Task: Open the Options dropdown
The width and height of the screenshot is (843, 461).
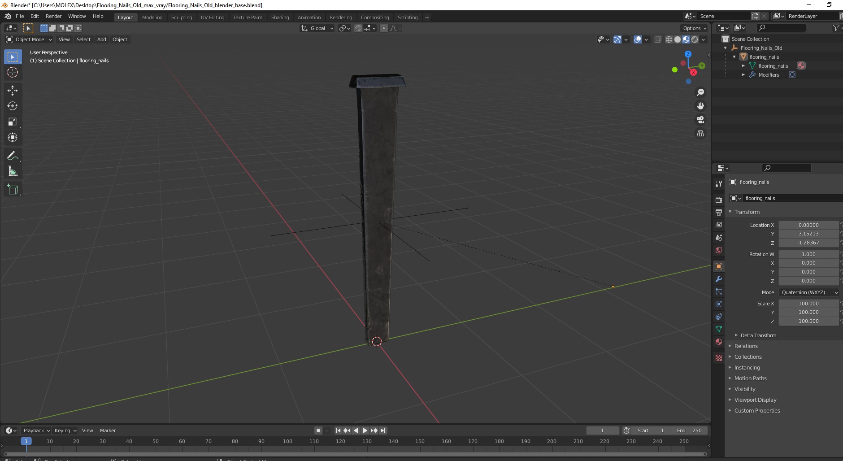Action: coord(694,28)
